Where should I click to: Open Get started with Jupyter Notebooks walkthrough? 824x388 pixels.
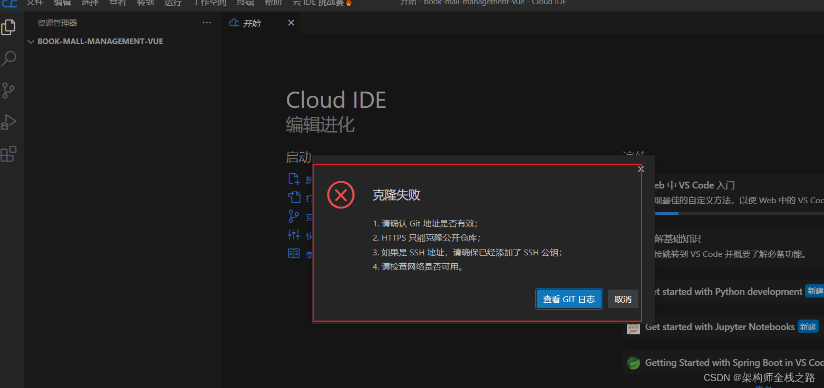(723, 327)
